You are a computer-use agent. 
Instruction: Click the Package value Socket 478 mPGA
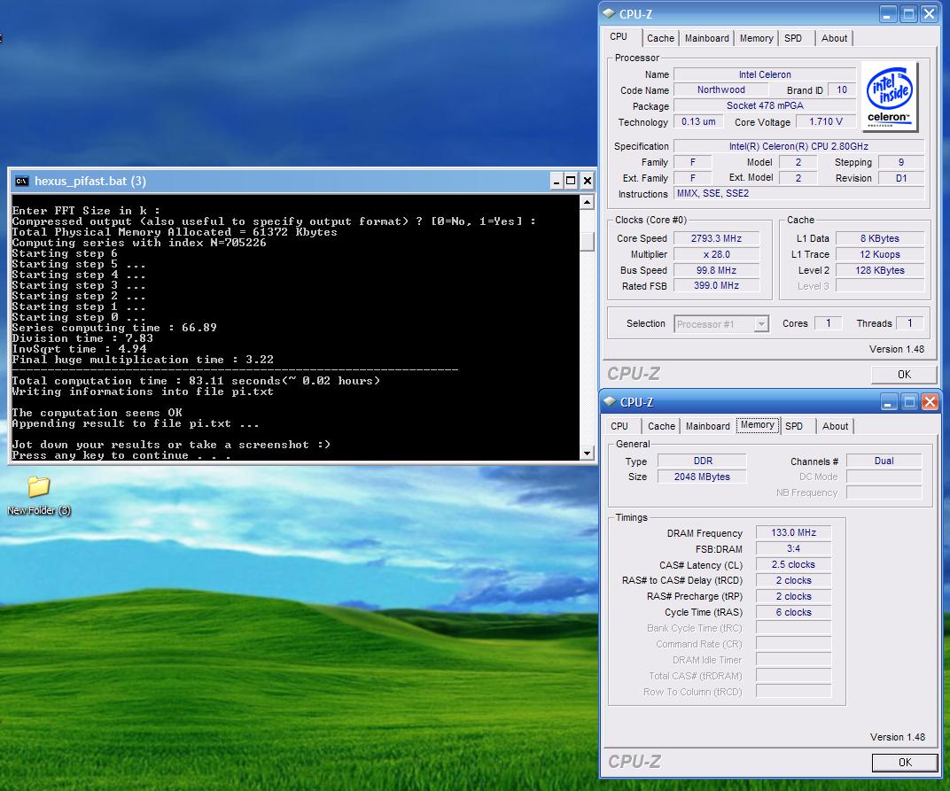(765, 105)
